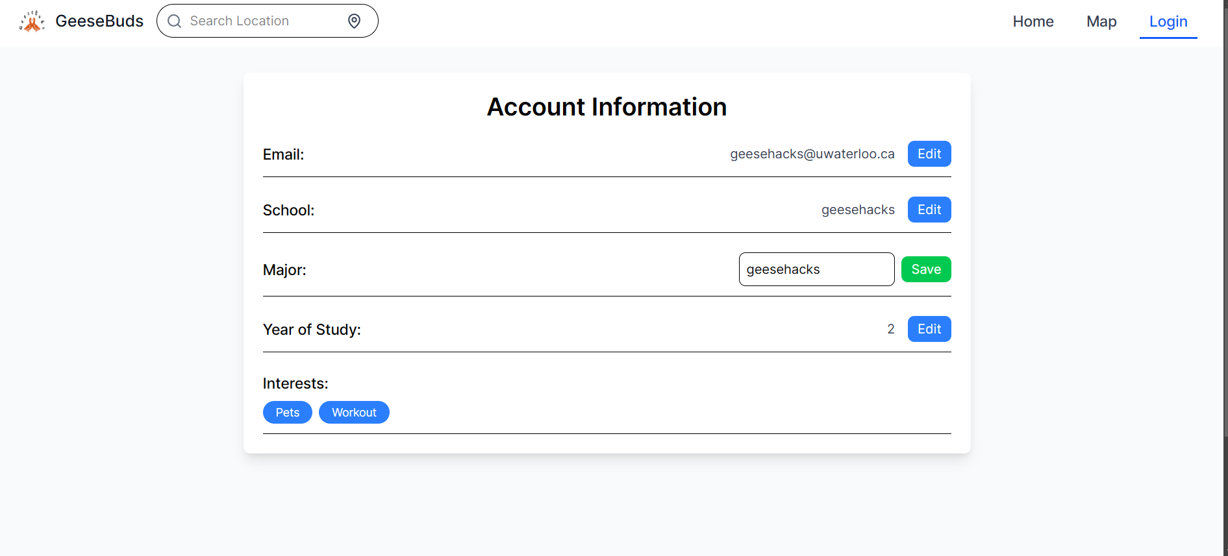Click the magnifying glass search icon

click(x=174, y=21)
